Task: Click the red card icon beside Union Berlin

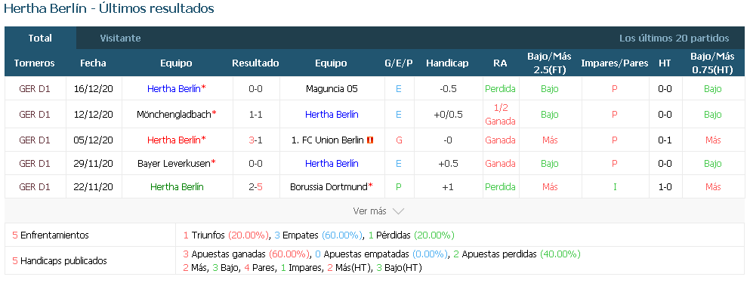Action: coord(370,140)
